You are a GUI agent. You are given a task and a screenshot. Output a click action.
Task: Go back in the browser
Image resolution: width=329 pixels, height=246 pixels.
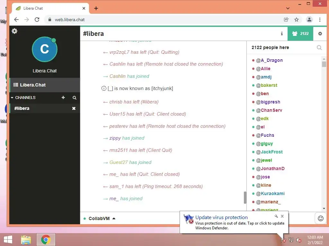pos(16,20)
